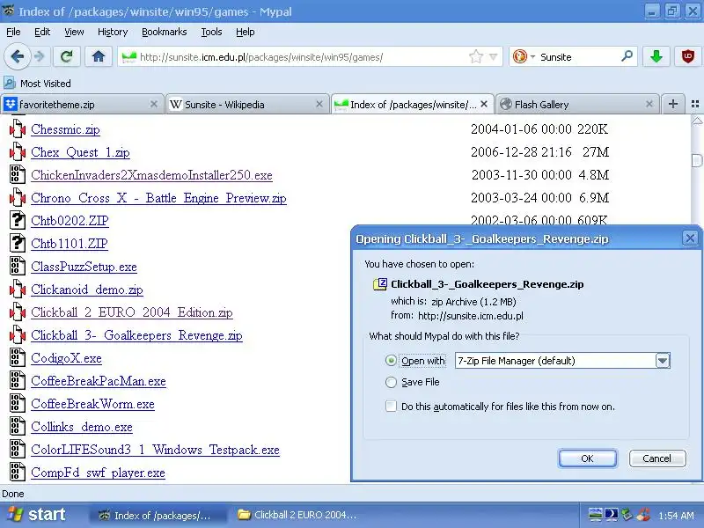Open ChickenInvaders2XmasdemoInstaller250.exe link
This screenshot has height=528, width=704.
(x=151, y=175)
